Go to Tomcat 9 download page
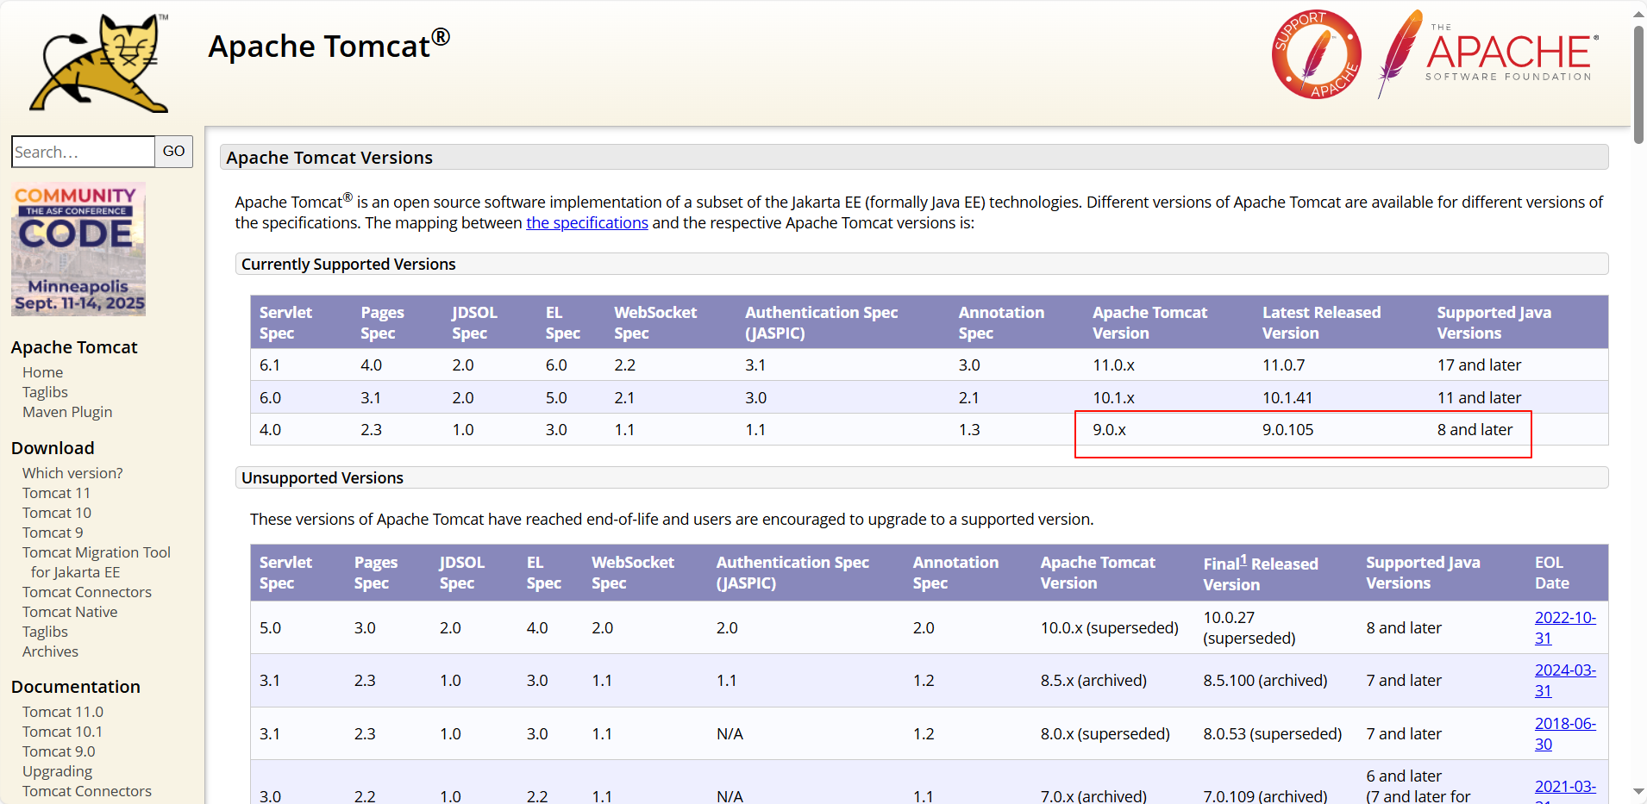The image size is (1647, 804). tap(53, 533)
